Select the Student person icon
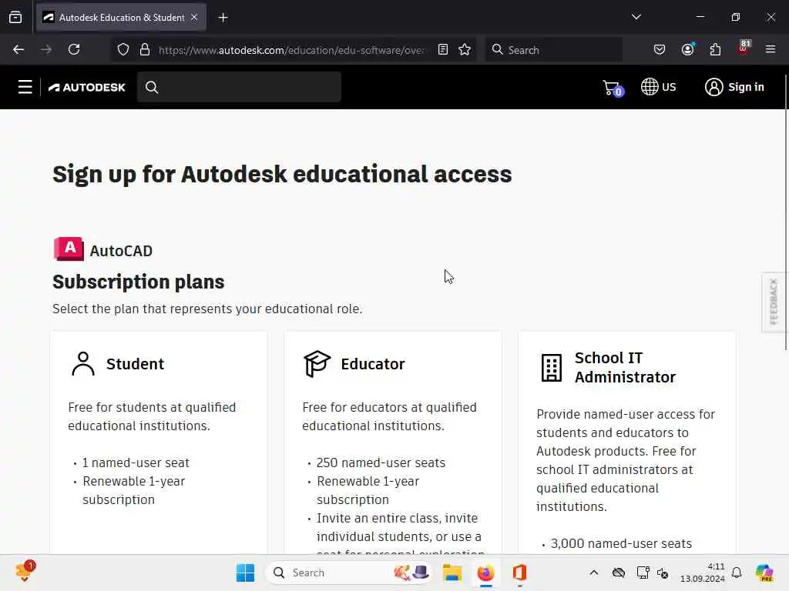789x591 pixels. pyautogui.click(x=83, y=363)
